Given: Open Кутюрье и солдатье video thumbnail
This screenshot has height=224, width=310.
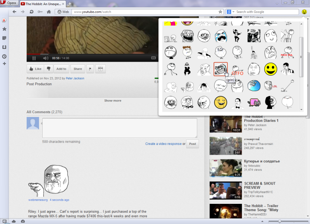Looking at the screenshot, I should [x=226, y=168].
